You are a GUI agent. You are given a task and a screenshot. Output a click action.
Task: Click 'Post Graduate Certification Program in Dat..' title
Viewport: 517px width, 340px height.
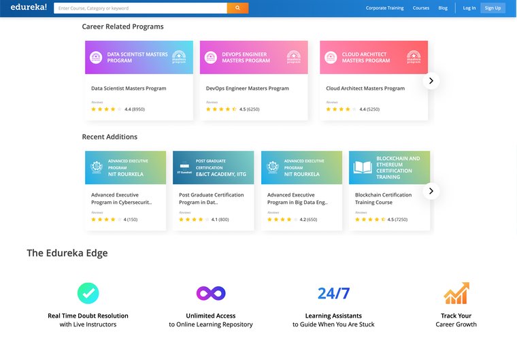pyautogui.click(x=212, y=199)
